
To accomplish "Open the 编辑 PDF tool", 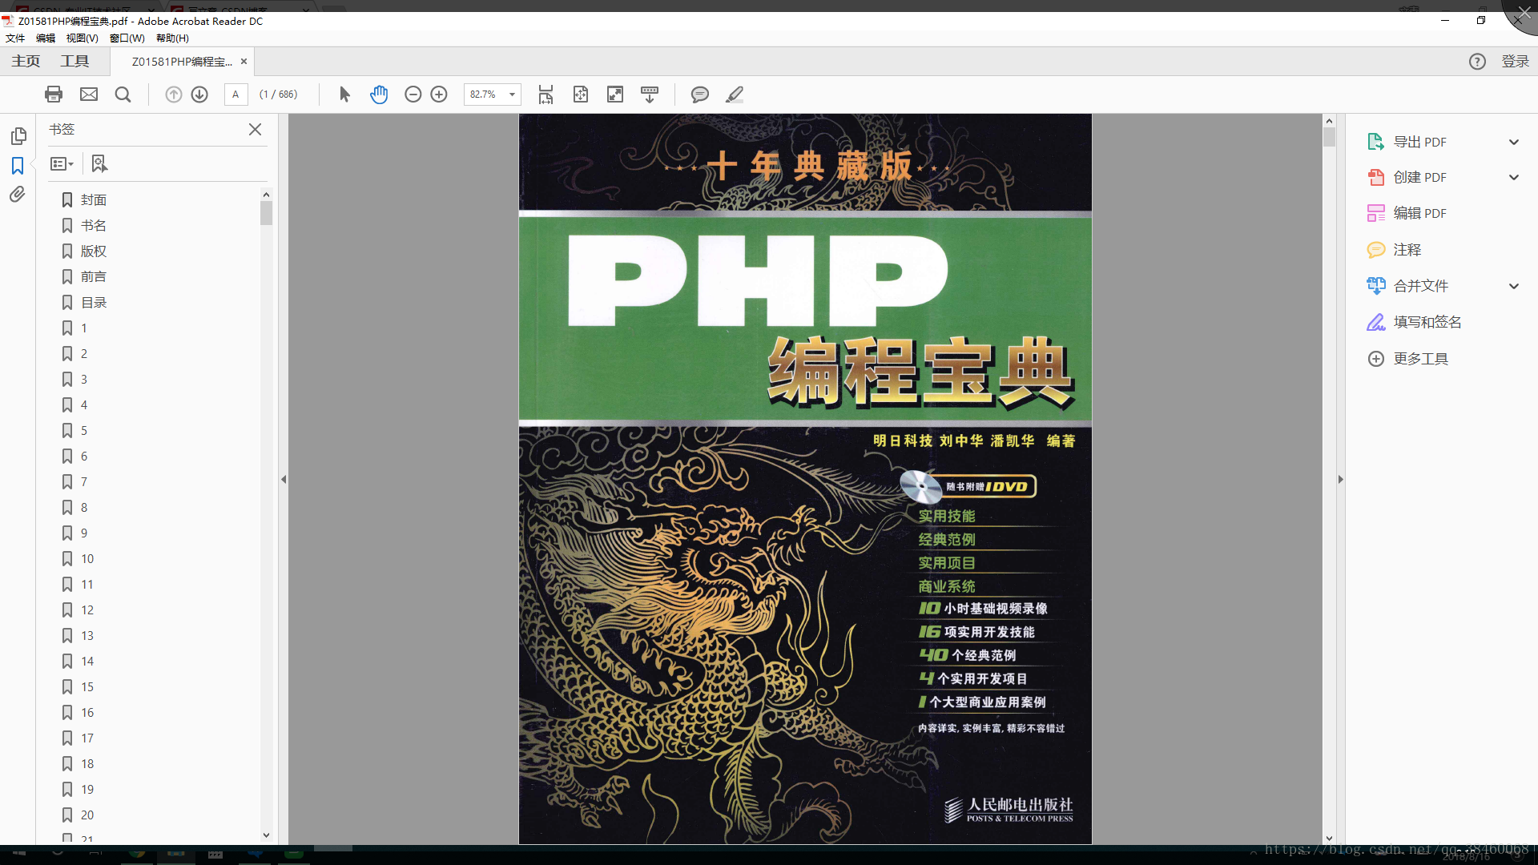I will coord(1419,213).
